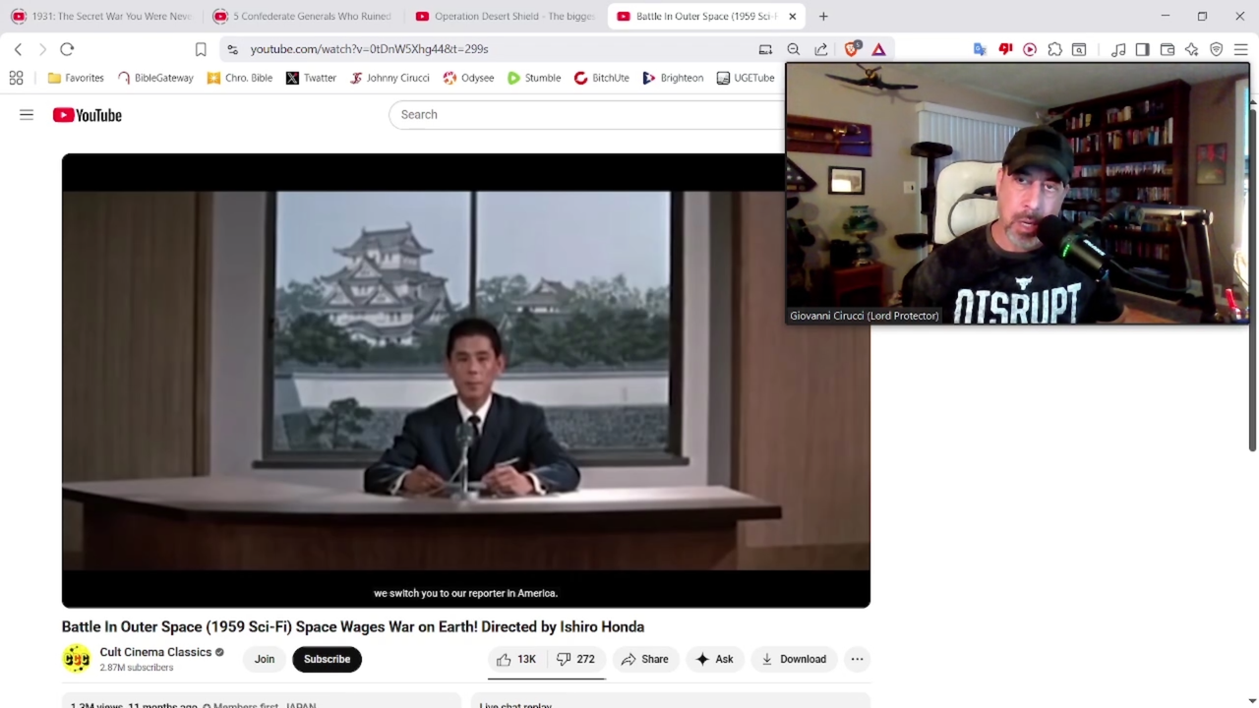The width and height of the screenshot is (1259, 708).
Task: Toggle the browser sidebar panel
Action: (x=1142, y=49)
